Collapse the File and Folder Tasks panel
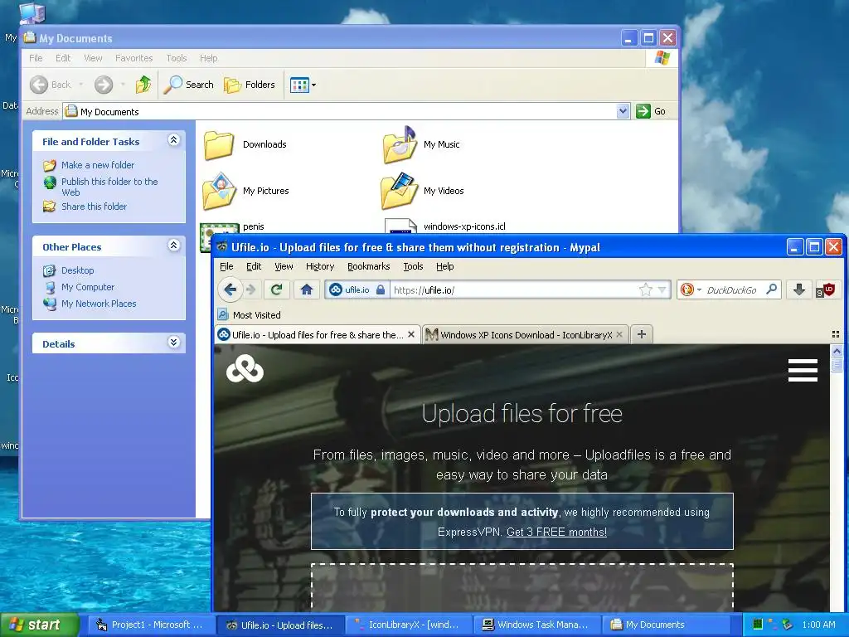The image size is (849, 637). (173, 140)
